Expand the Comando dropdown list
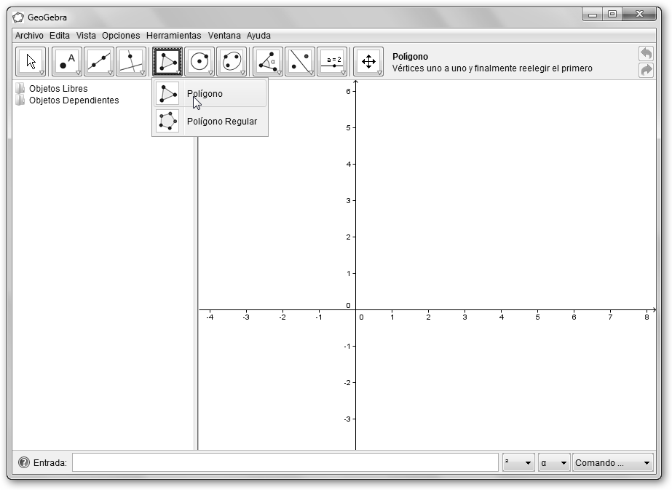Viewport: 672px width, 490px height. point(613,463)
